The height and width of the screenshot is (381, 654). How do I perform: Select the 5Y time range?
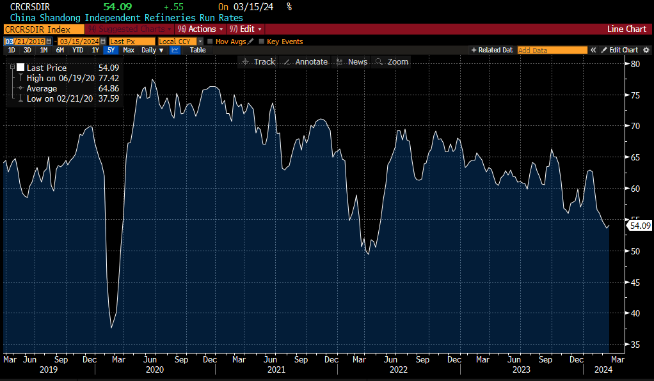pyautogui.click(x=111, y=50)
